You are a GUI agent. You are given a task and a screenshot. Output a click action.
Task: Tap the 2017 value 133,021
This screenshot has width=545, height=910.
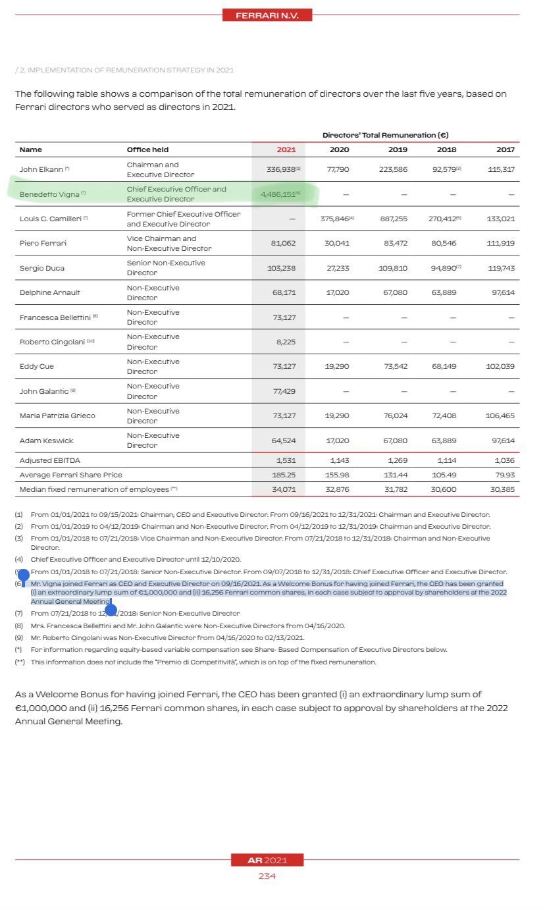501,219
